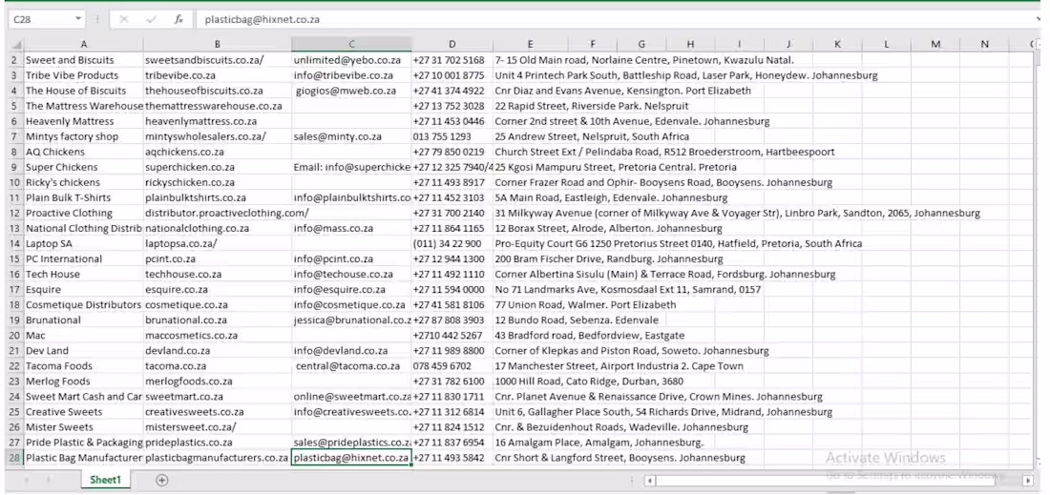Viewport: 1050px width, 495px height.
Task: Click inside the Name Box showing C28
Action: pos(40,19)
